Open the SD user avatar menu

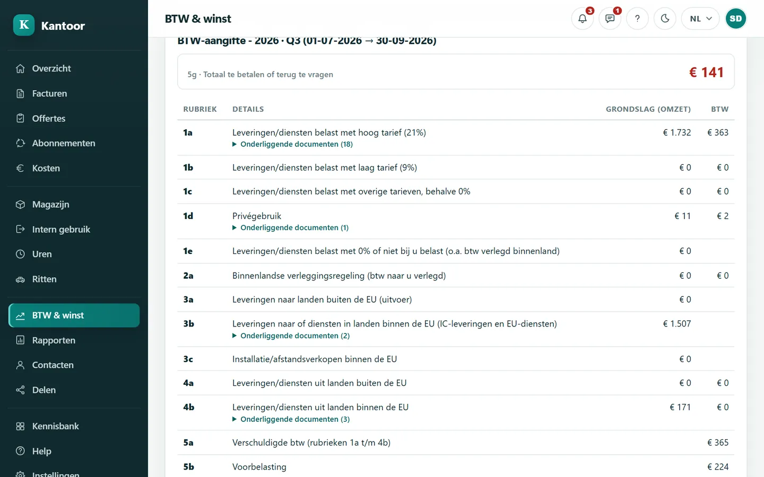736,19
